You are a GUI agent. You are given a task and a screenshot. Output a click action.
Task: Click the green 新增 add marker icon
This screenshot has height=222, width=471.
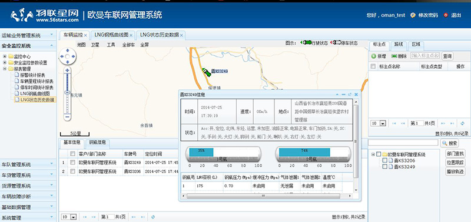373,56
